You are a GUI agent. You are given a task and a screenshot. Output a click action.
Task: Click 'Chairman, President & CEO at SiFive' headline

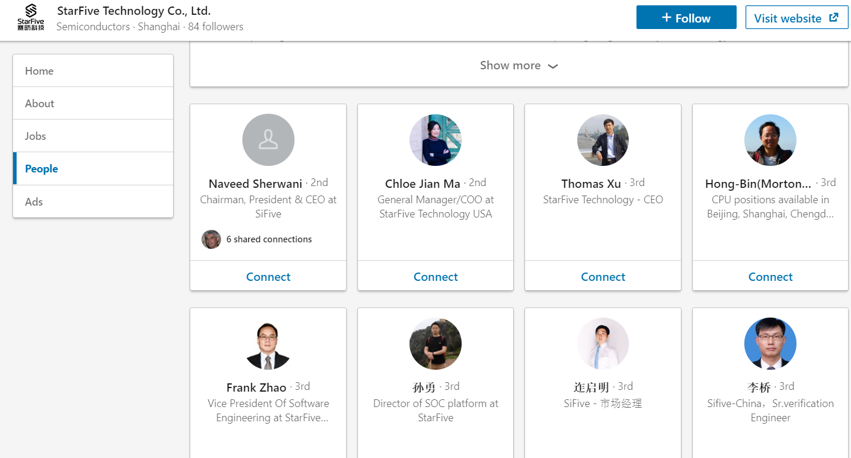(268, 207)
